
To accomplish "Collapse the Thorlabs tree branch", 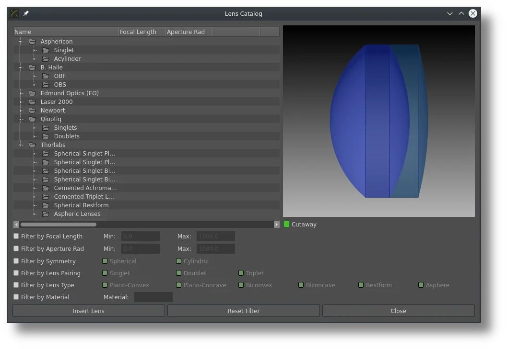I will tap(21, 145).
